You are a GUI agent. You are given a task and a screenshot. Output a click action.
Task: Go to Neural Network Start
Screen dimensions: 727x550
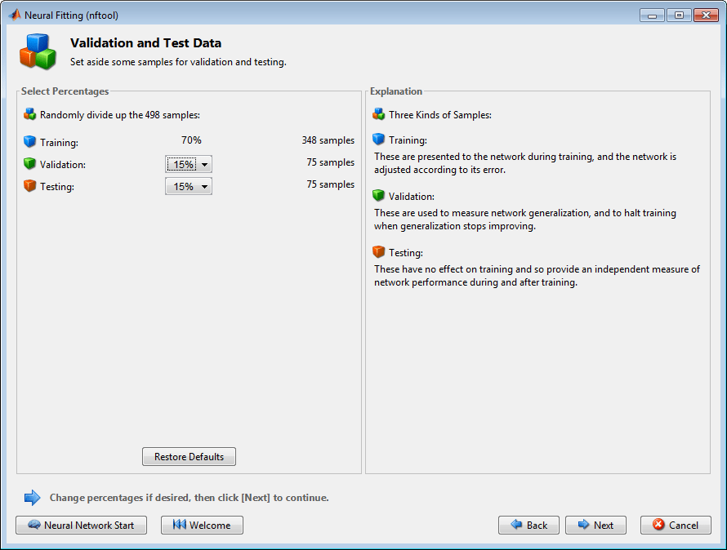pyautogui.click(x=81, y=526)
